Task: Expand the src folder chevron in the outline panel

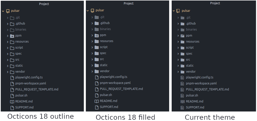Action: click(8, 60)
